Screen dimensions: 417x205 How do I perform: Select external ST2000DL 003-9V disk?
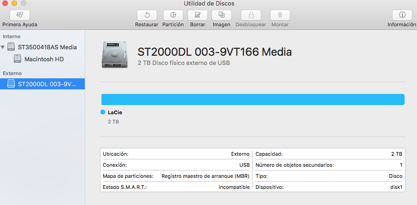point(42,84)
